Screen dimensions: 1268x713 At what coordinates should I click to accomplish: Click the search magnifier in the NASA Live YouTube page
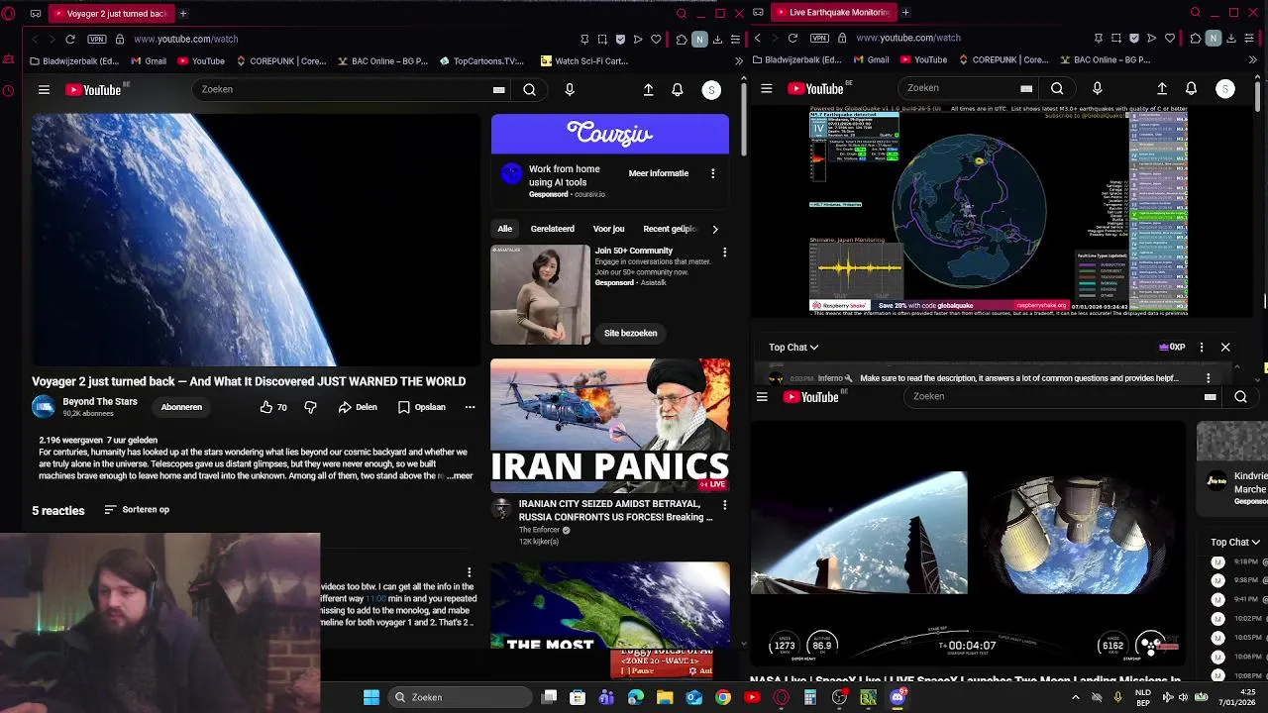(1240, 397)
